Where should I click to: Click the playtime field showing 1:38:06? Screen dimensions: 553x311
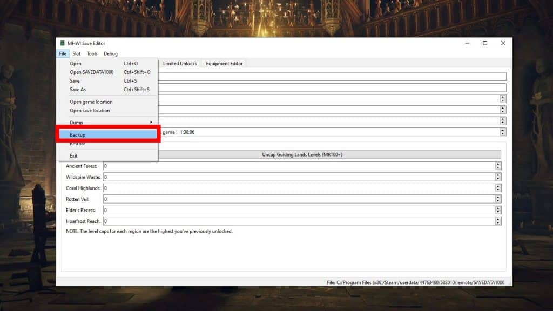tap(329, 132)
